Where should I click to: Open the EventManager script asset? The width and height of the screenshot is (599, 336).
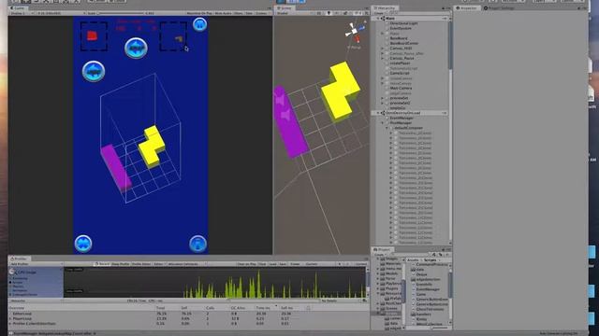(x=428, y=289)
